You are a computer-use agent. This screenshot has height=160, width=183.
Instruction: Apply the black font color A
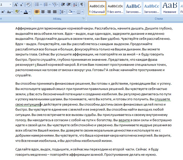pos(26,12)
